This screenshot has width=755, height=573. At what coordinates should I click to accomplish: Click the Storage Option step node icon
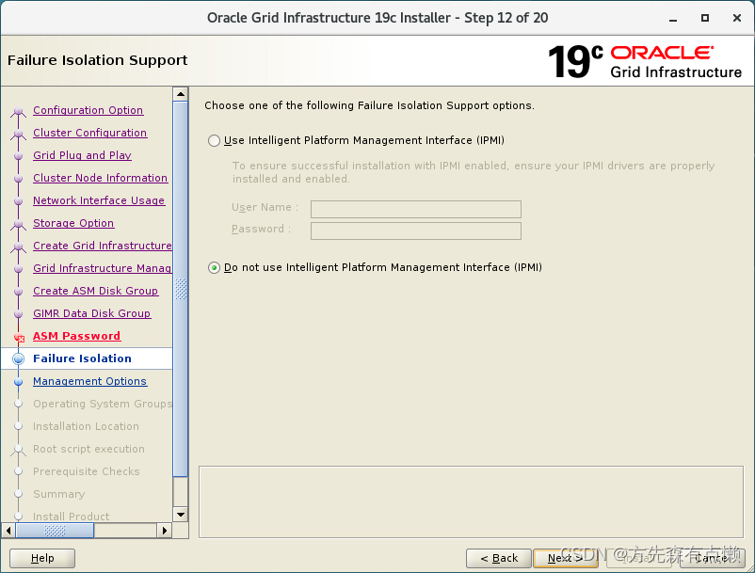click(x=18, y=225)
